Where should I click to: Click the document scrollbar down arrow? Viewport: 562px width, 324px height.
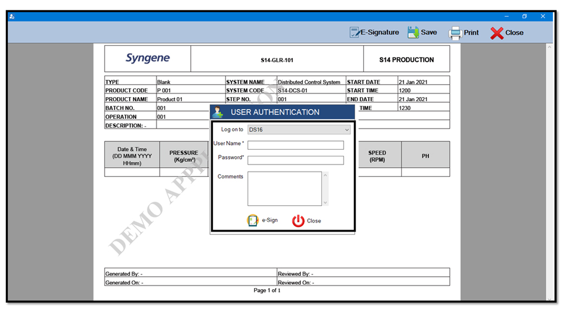tap(549, 298)
